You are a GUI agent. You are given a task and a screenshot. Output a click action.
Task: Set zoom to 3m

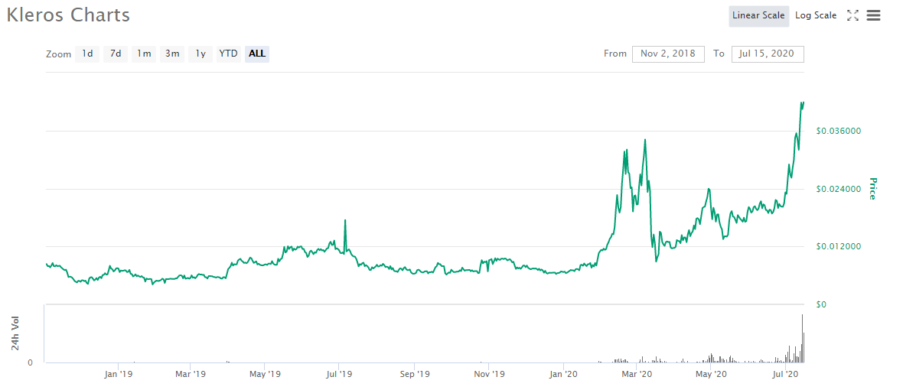pyautogui.click(x=172, y=54)
